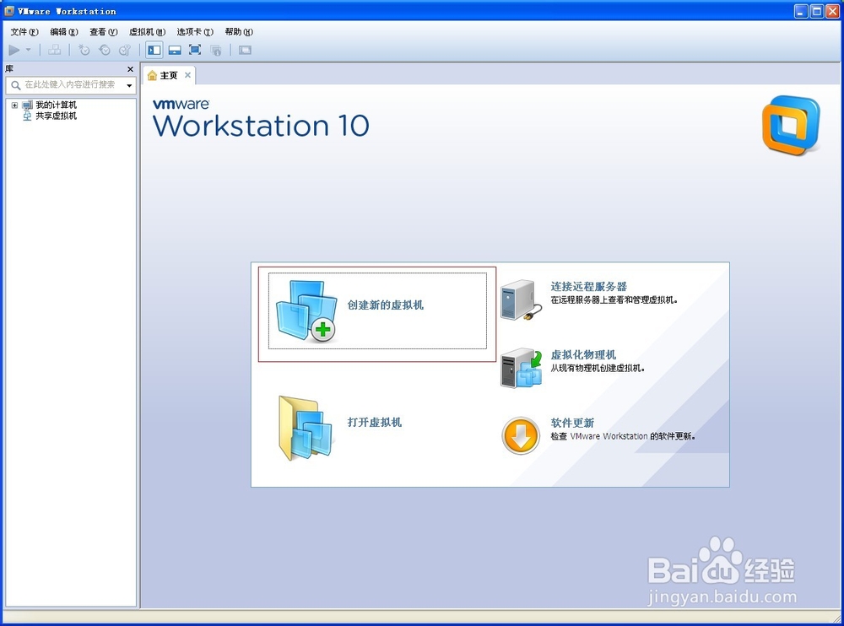844x626 pixels.
Task: Click the search magnifier icon
Action: (x=15, y=85)
